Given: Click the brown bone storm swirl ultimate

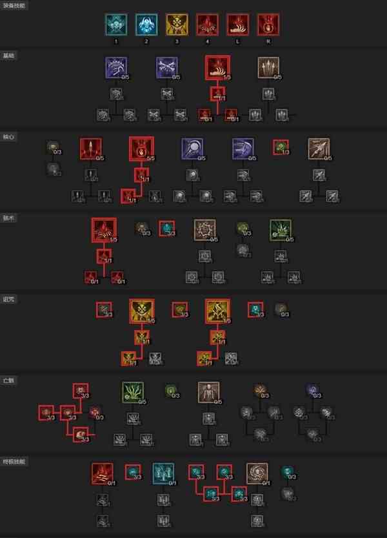Looking at the screenshot, I should 257,474.
